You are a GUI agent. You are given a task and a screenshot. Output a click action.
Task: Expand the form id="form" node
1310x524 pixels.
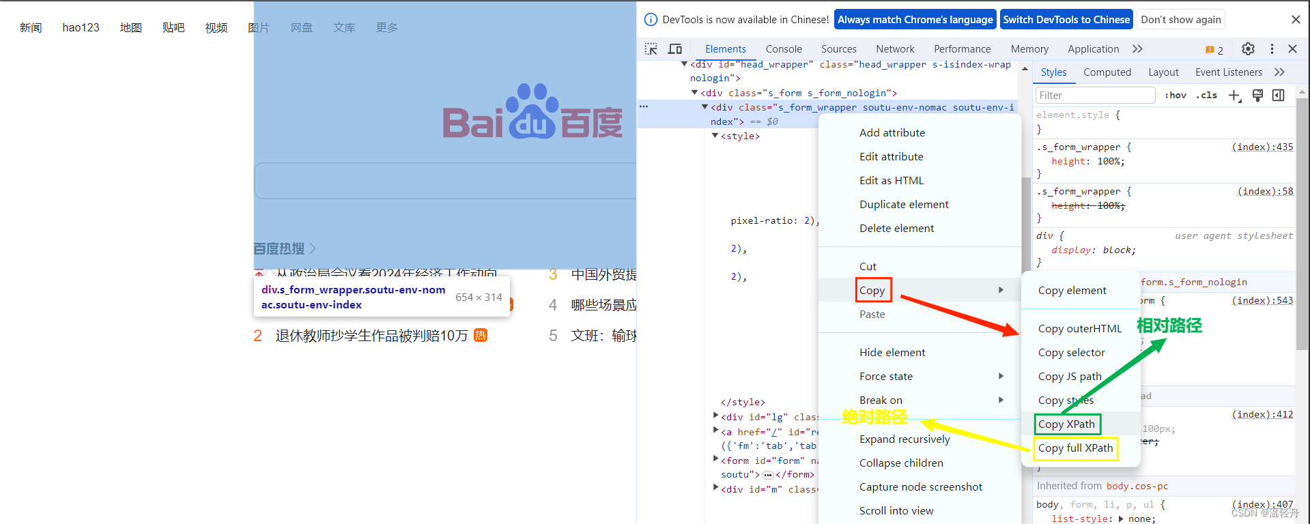tap(715, 459)
